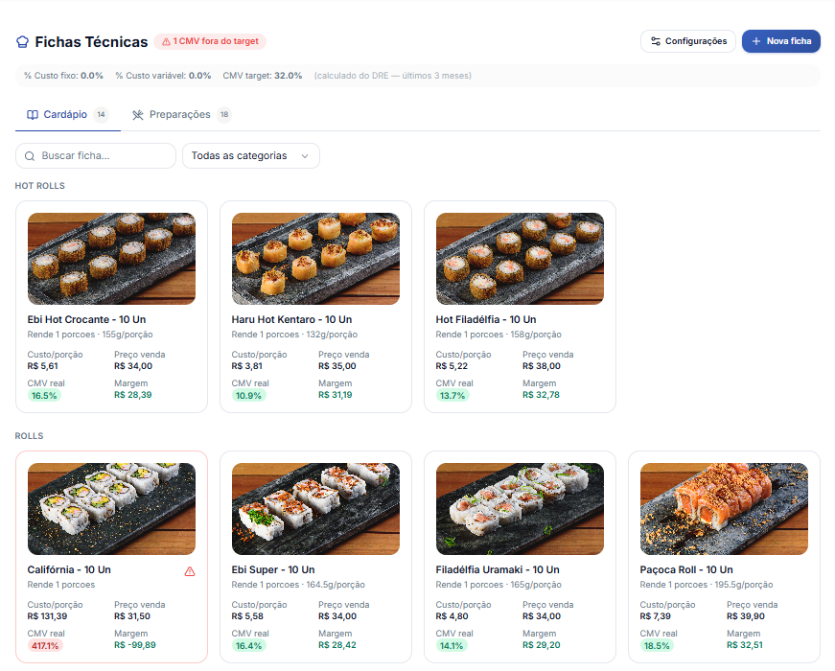The height and width of the screenshot is (671, 835).
Task: Click Rende 1 porcoes · 195.5g/porção text
Action: (707, 585)
